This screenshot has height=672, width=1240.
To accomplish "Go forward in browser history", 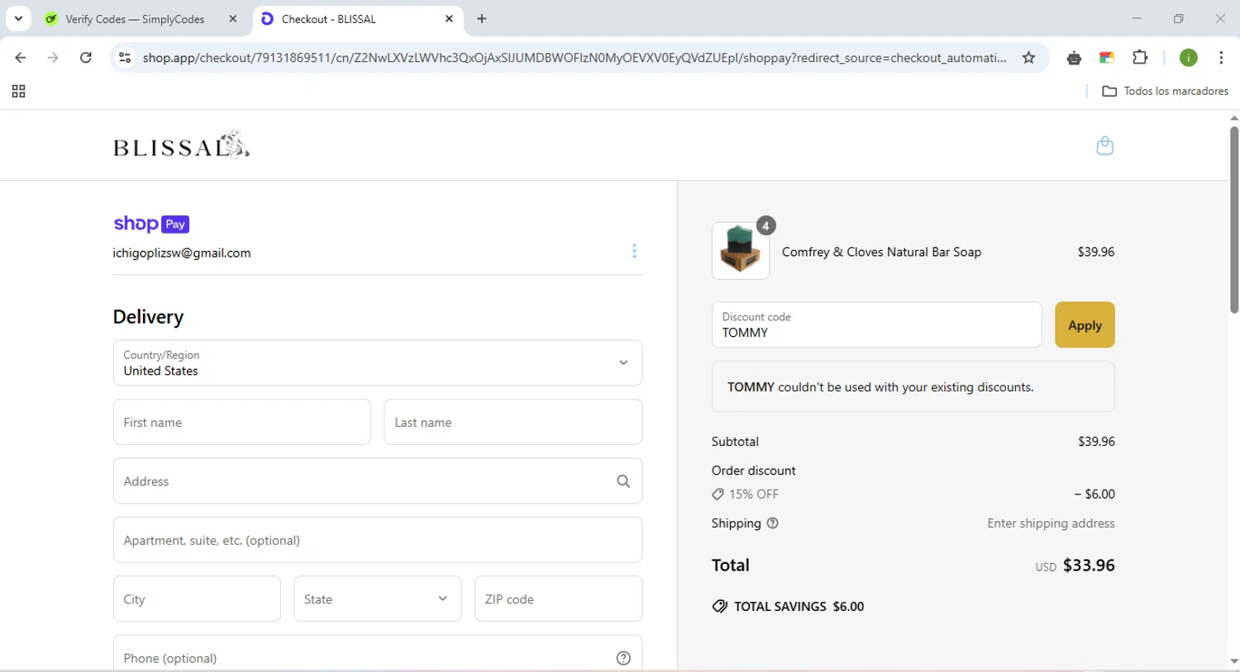I will (53, 58).
